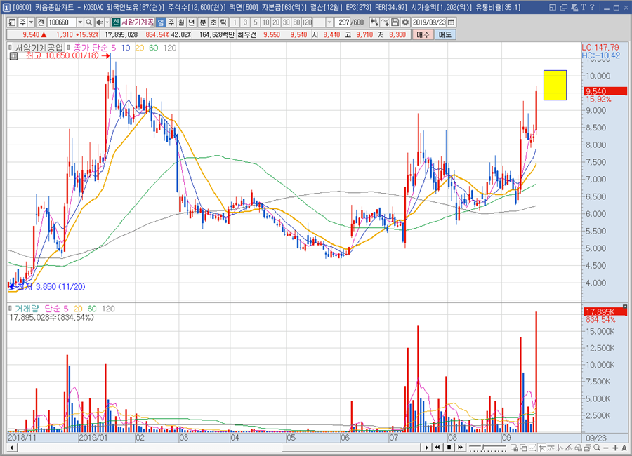Screen dimensions: 632x456
Task: Click the 3 interval button
Action: tap(245, 22)
